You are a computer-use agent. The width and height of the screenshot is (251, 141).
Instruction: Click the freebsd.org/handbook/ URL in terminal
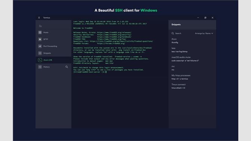tap(114, 37)
